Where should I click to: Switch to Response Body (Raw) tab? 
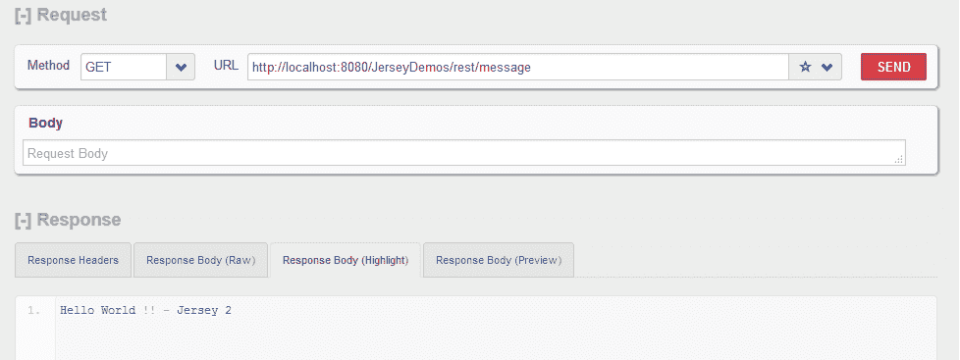click(201, 260)
